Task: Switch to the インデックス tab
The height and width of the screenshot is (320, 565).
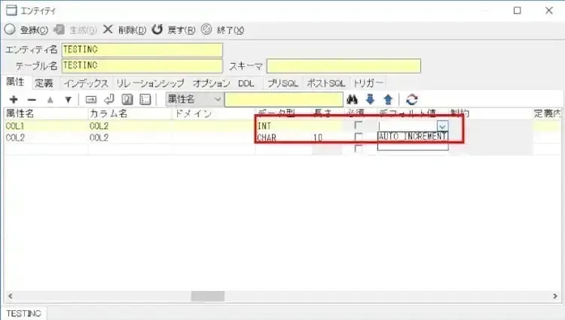Action: click(86, 83)
